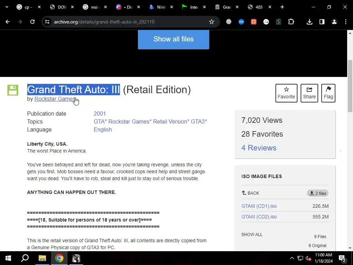
Task: Close the 'Gran' archive tab
Action: (237, 7)
